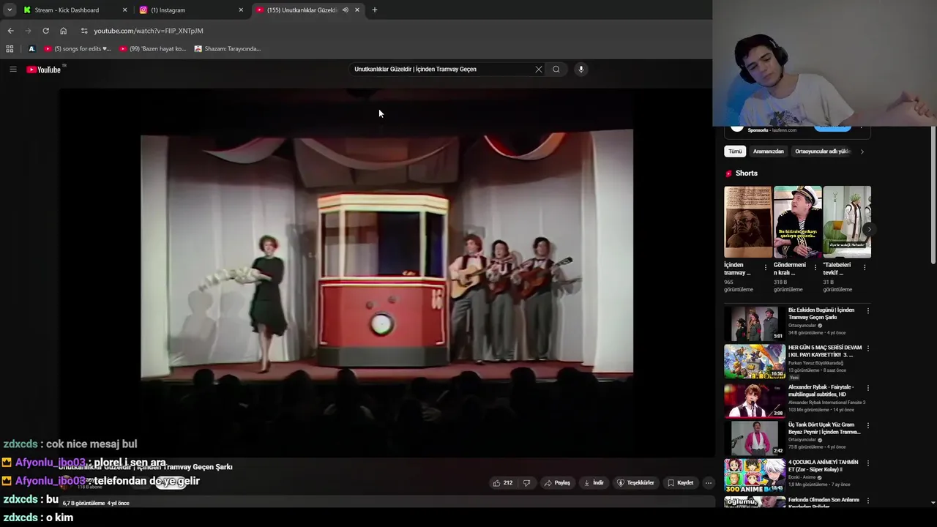Open the 'Alexander Rybak - Fairytale' video thumbnail
Viewport: 937px width, 527px height.
[755, 400]
